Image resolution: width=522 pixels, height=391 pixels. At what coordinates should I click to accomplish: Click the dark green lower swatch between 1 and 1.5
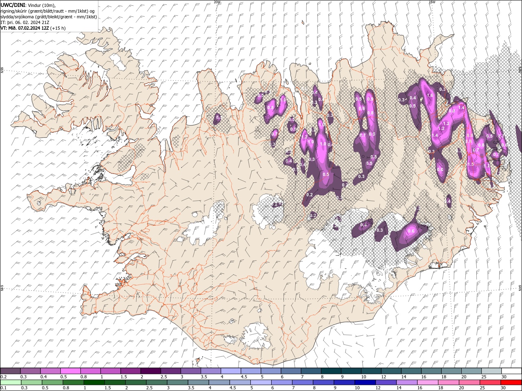(x=94, y=382)
